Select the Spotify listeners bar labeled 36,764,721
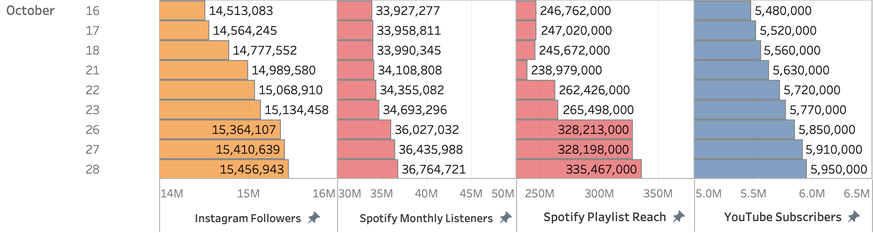Viewport: 873px width, 233px height. point(367,169)
